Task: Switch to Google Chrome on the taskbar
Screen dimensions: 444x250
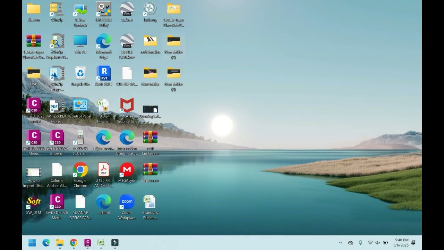Action: tap(74, 243)
